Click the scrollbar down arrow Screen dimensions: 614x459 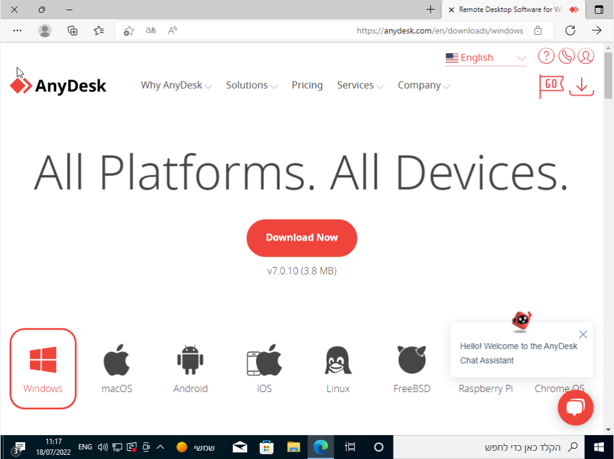tap(608, 430)
